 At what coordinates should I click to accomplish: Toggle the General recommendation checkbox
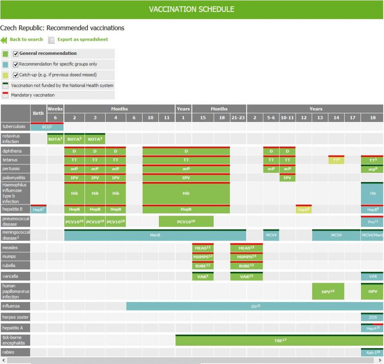(16, 54)
